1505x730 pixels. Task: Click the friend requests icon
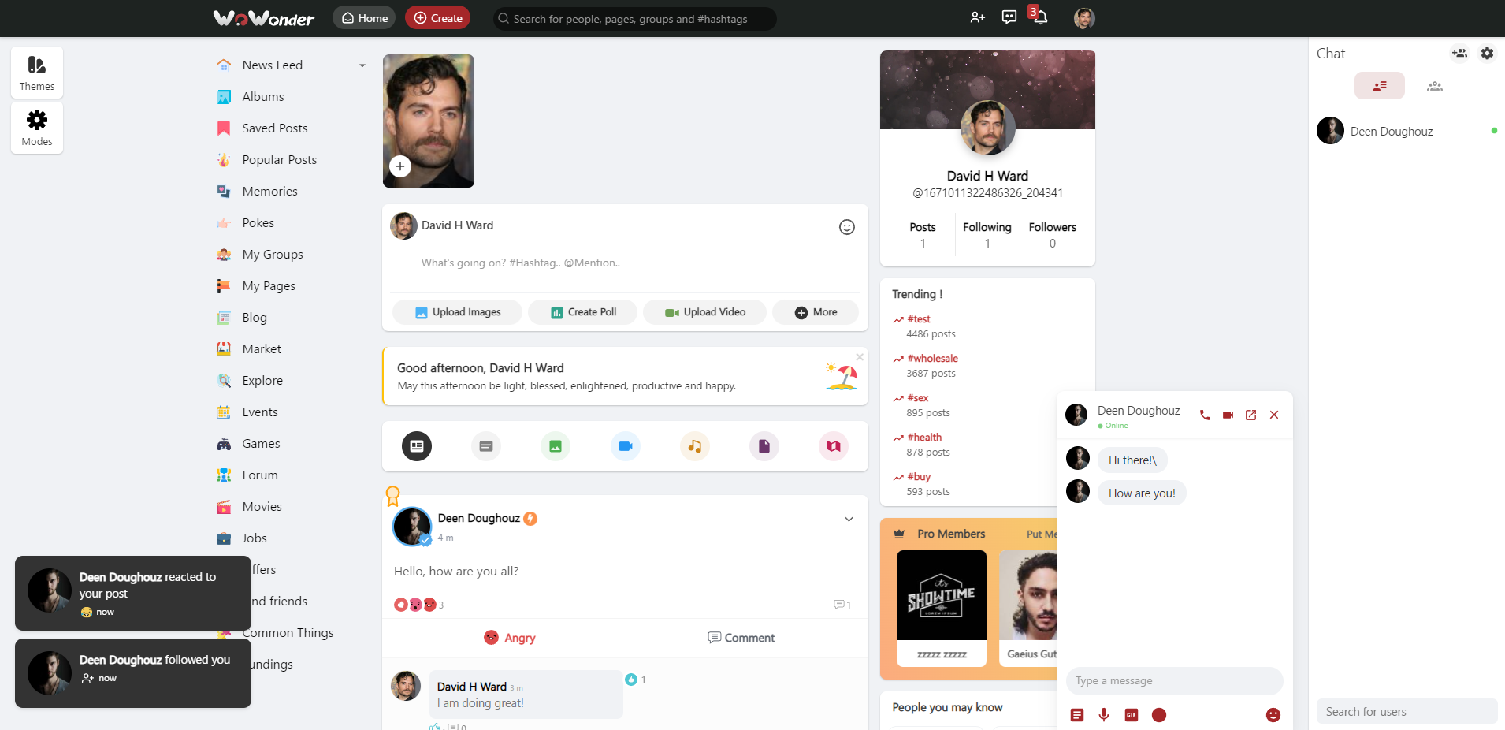click(x=977, y=17)
